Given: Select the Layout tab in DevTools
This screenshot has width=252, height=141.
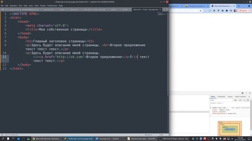Looking at the screenshot, I should pyautogui.click(x=230, y=97).
